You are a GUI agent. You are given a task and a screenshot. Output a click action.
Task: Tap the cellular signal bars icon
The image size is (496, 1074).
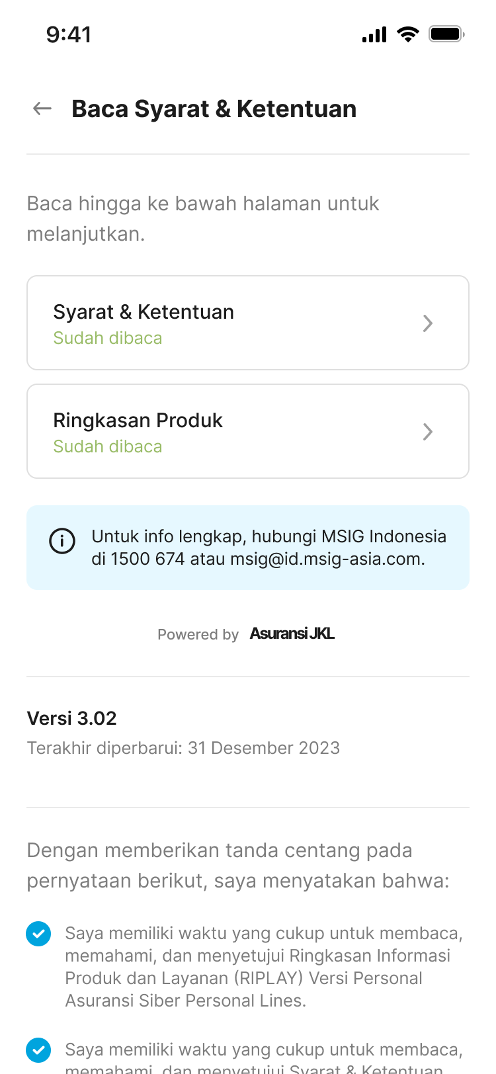click(x=374, y=34)
